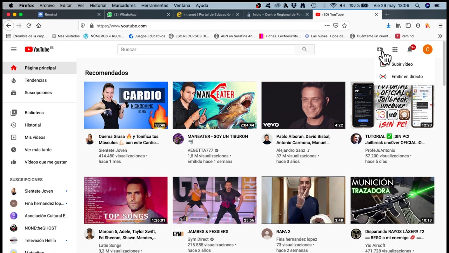Open the Más visitados bookmark folder
Image resolution: width=449 pixels, height=253 pixels.
pyautogui.click(x=66, y=36)
